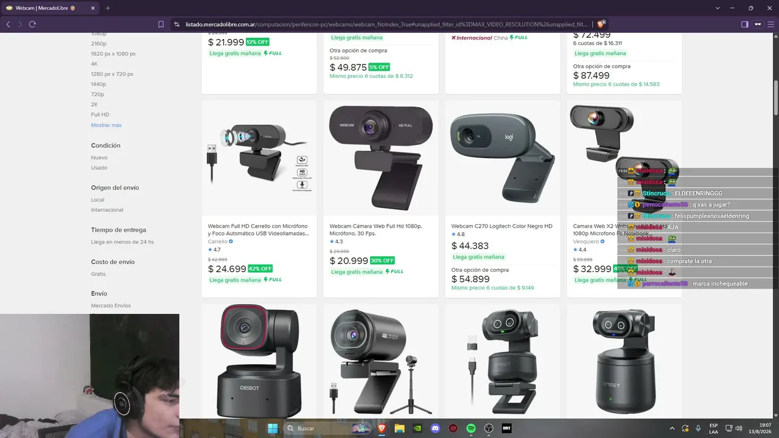Click the $ 20.999 webcam price
Screen dimensions: 779x438
pos(349,261)
